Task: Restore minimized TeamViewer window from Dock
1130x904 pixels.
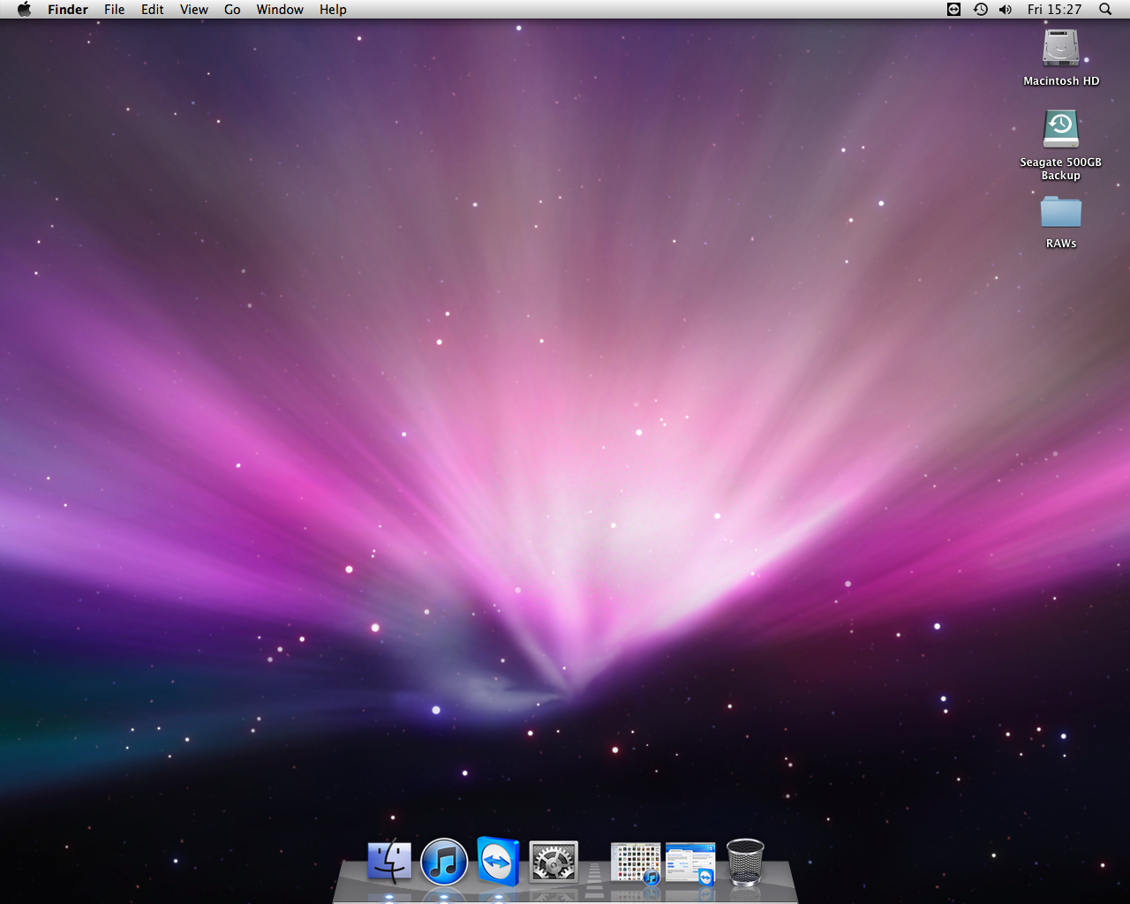Action: coord(690,863)
